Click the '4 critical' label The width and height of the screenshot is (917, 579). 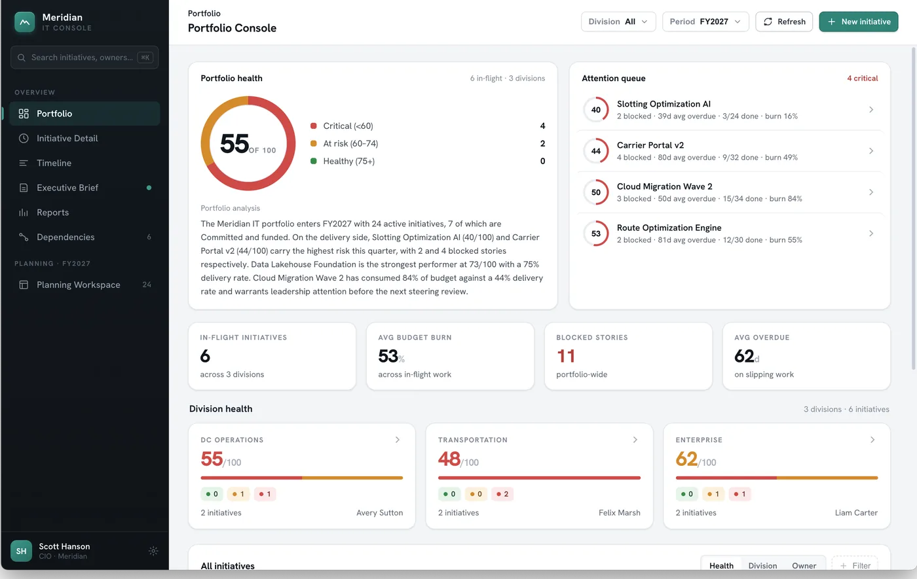click(x=862, y=79)
